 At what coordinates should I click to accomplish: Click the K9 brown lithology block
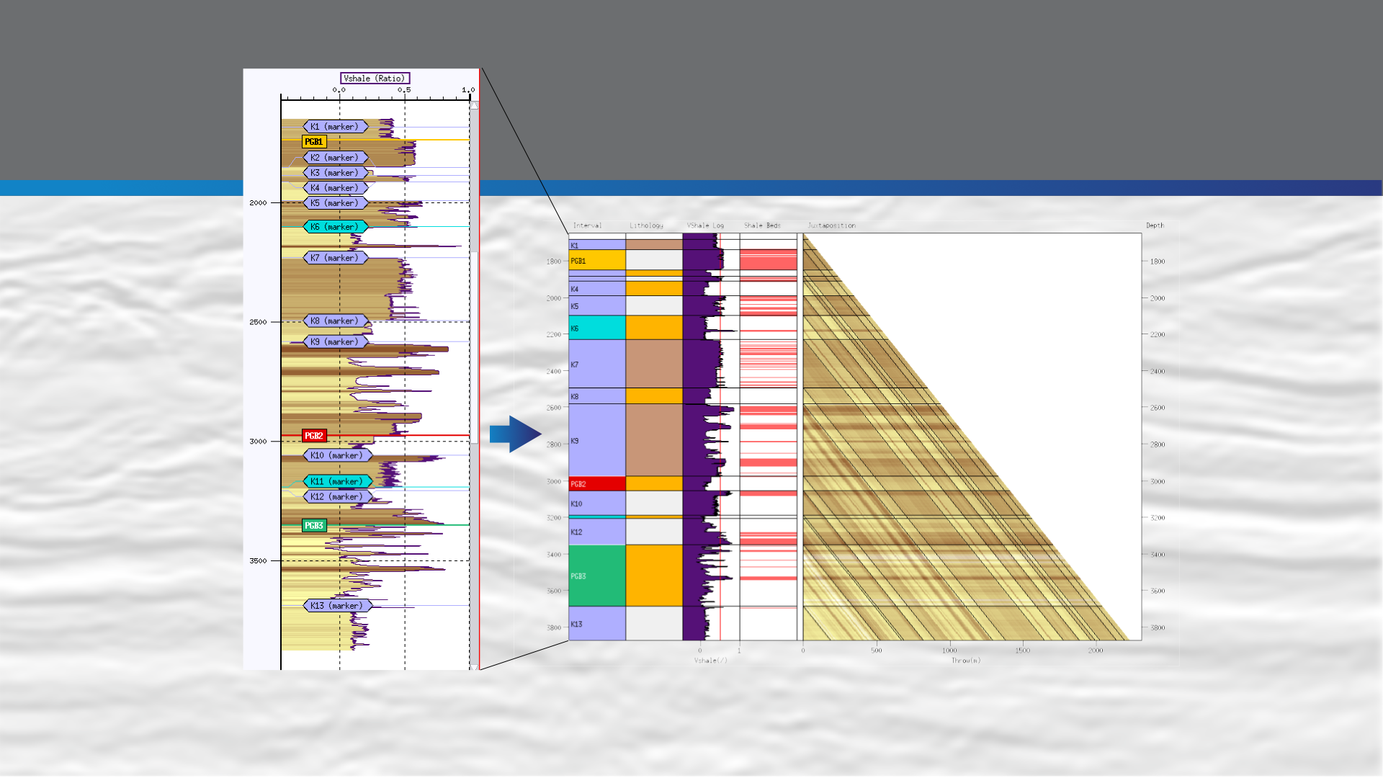tap(654, 440)
